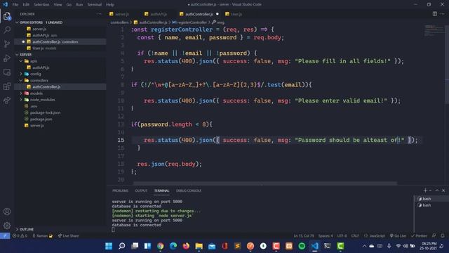
Task: Maximize the terminal panel
Action: (x=437, y=190)
